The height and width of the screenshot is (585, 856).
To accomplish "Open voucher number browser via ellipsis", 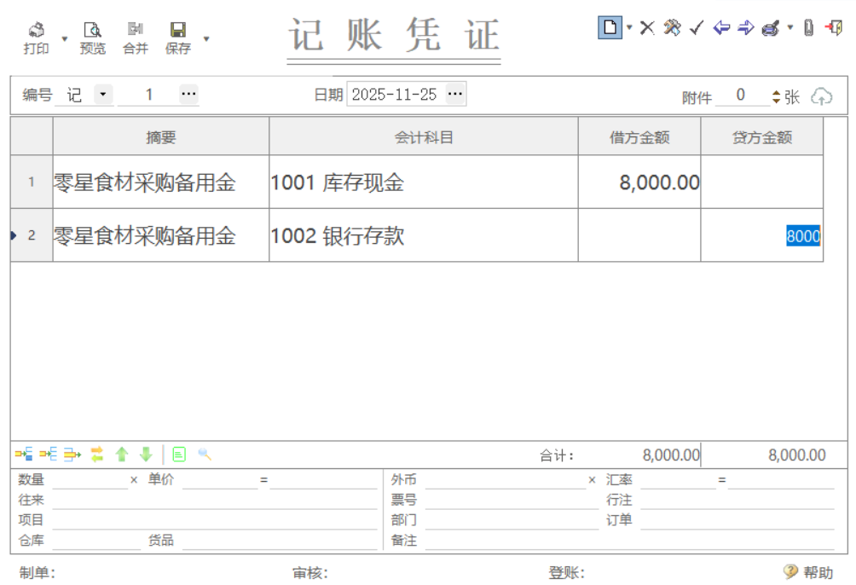I will click(188, 95).
